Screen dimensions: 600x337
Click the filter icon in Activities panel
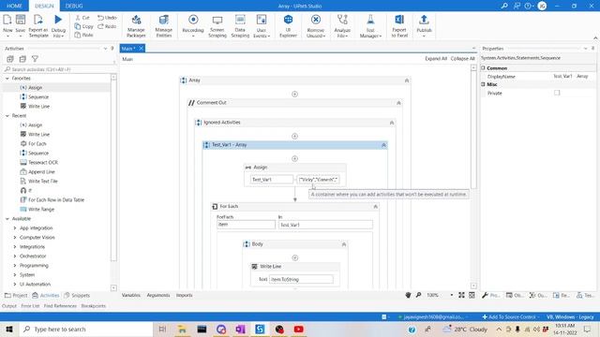tap(35, 59)
